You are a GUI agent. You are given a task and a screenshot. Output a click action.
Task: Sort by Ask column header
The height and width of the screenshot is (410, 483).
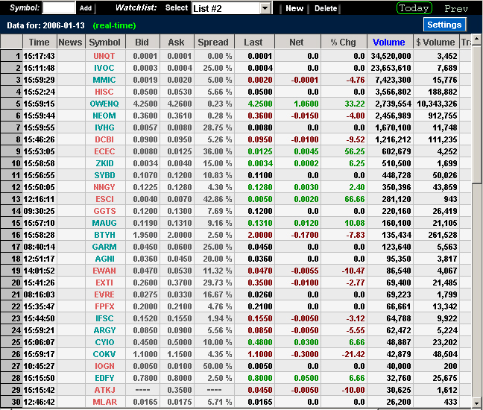coord(177,42)
